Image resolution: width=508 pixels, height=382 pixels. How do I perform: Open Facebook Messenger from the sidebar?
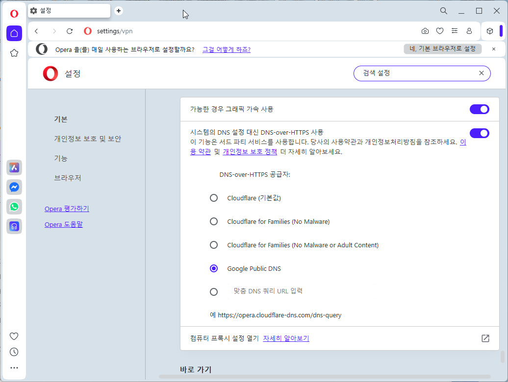14,187
